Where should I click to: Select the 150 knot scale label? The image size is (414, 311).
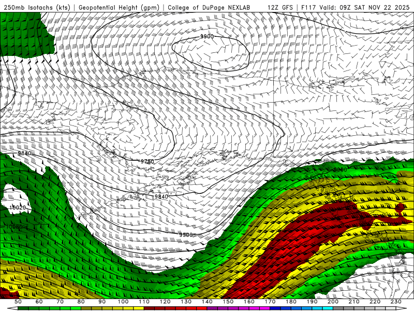228,302
